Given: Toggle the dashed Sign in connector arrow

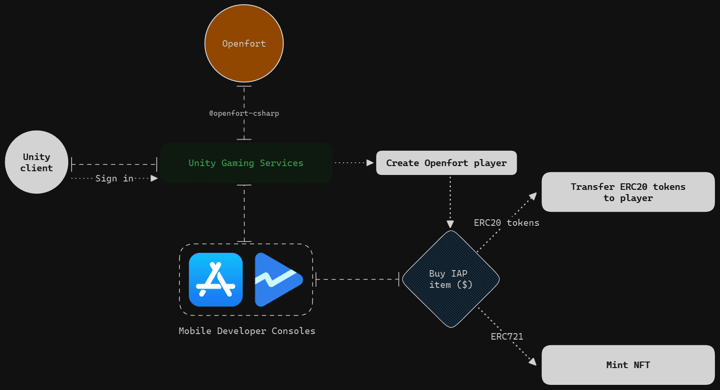Looking at the screenshot, I should pos(114,178).
